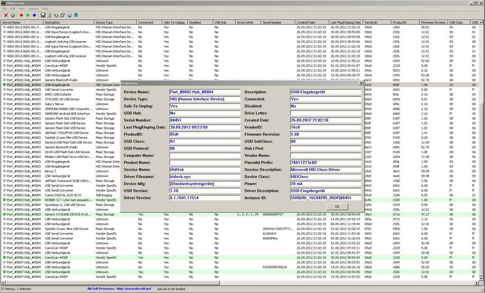The image size is (485, 293).
Task: Click the horizontal scrollbar left arrow
Action: click(x=3, y=283)
